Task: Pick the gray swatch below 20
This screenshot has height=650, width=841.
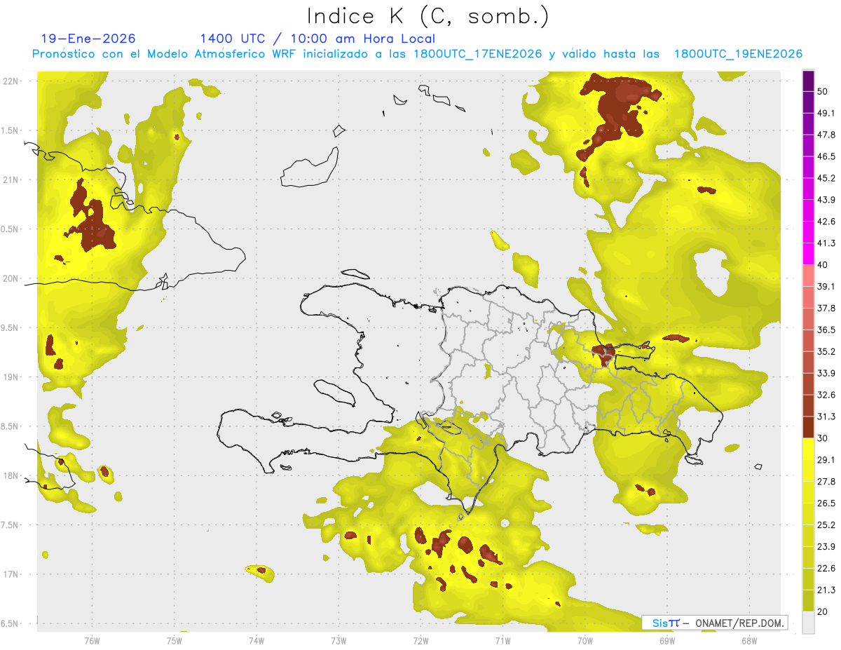Action: coord(808,623)
